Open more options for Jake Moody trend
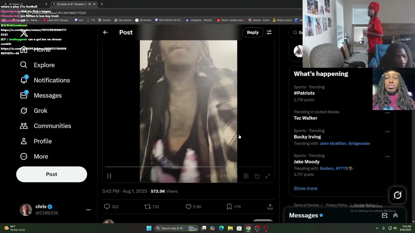This screenshot has width=415, height=233. pos(387,157)
